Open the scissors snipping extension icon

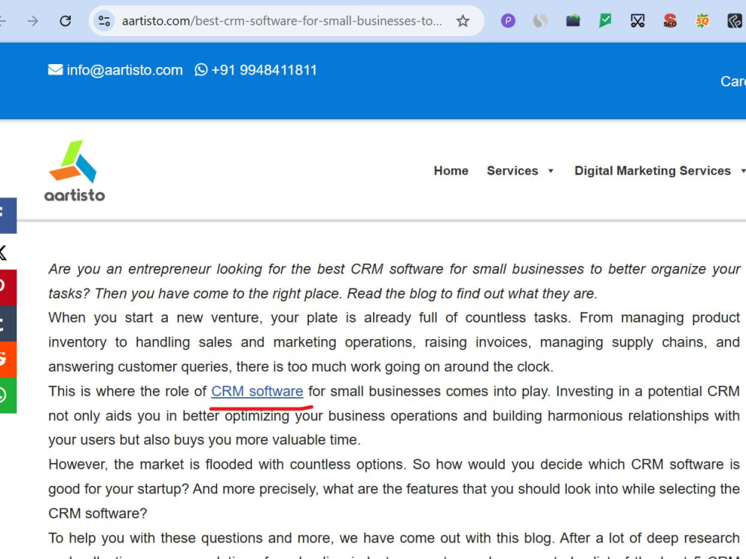[x=638, y=21]
